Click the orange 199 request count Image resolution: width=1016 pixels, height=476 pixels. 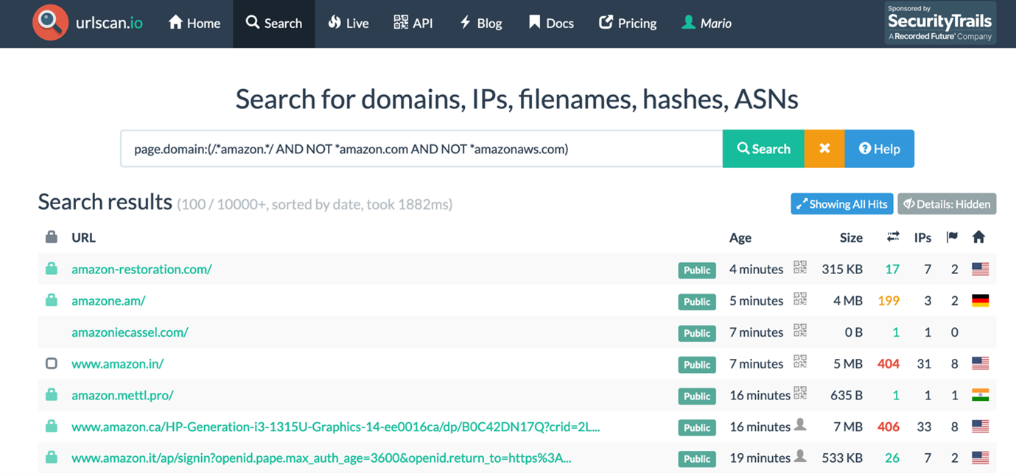point(889,301)
